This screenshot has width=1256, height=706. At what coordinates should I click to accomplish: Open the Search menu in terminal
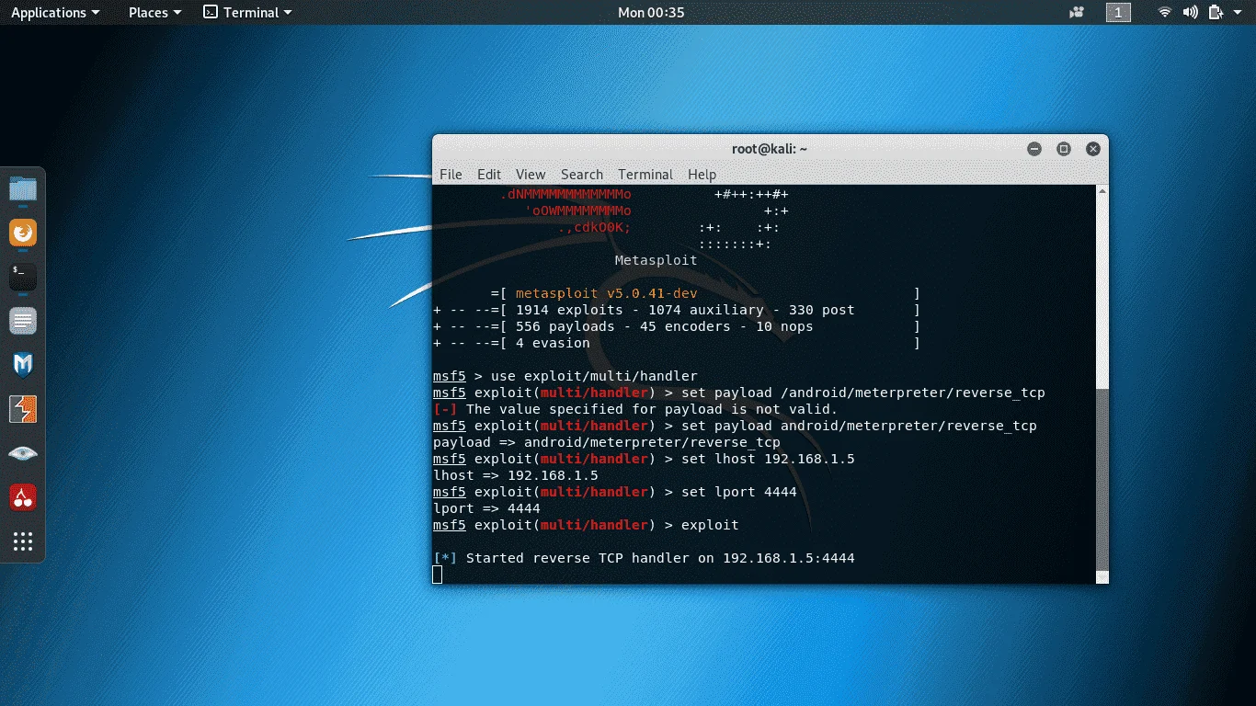tap(582, 175)
